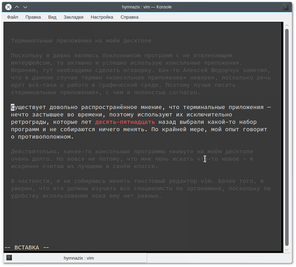Screen dimensions: 296x267
Task: Click the scrollbar down arrow
Action: click(x=287, y=250)
